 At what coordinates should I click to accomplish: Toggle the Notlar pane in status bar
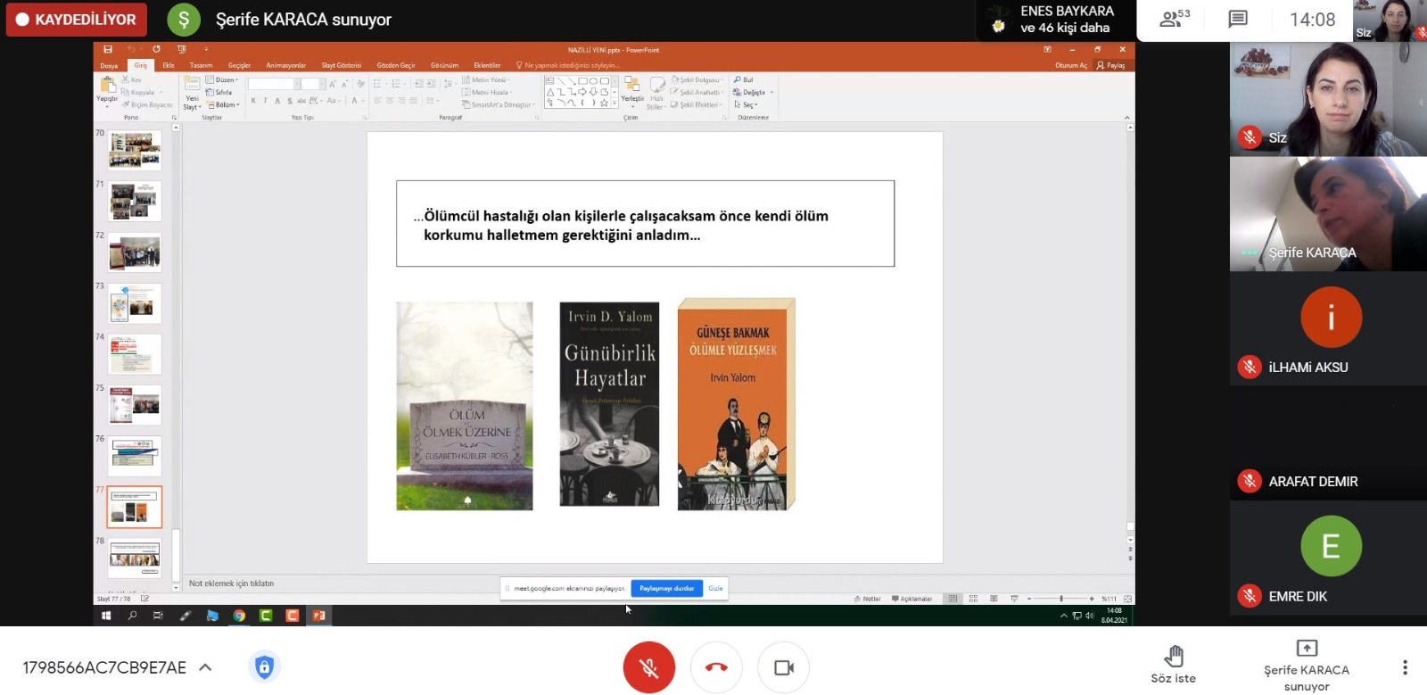coord(867,599)
